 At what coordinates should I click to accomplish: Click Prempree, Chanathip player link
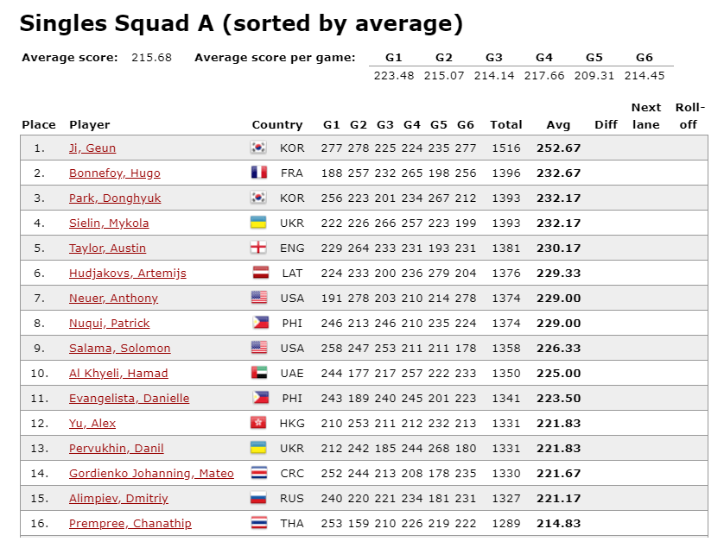(x=130, y=523)
